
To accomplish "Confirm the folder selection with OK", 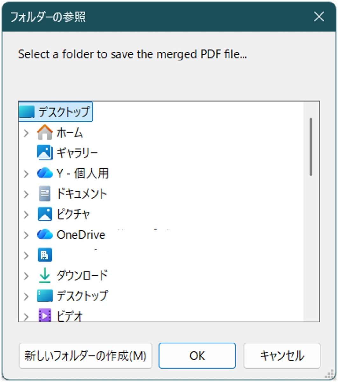I will coord(197,356).
